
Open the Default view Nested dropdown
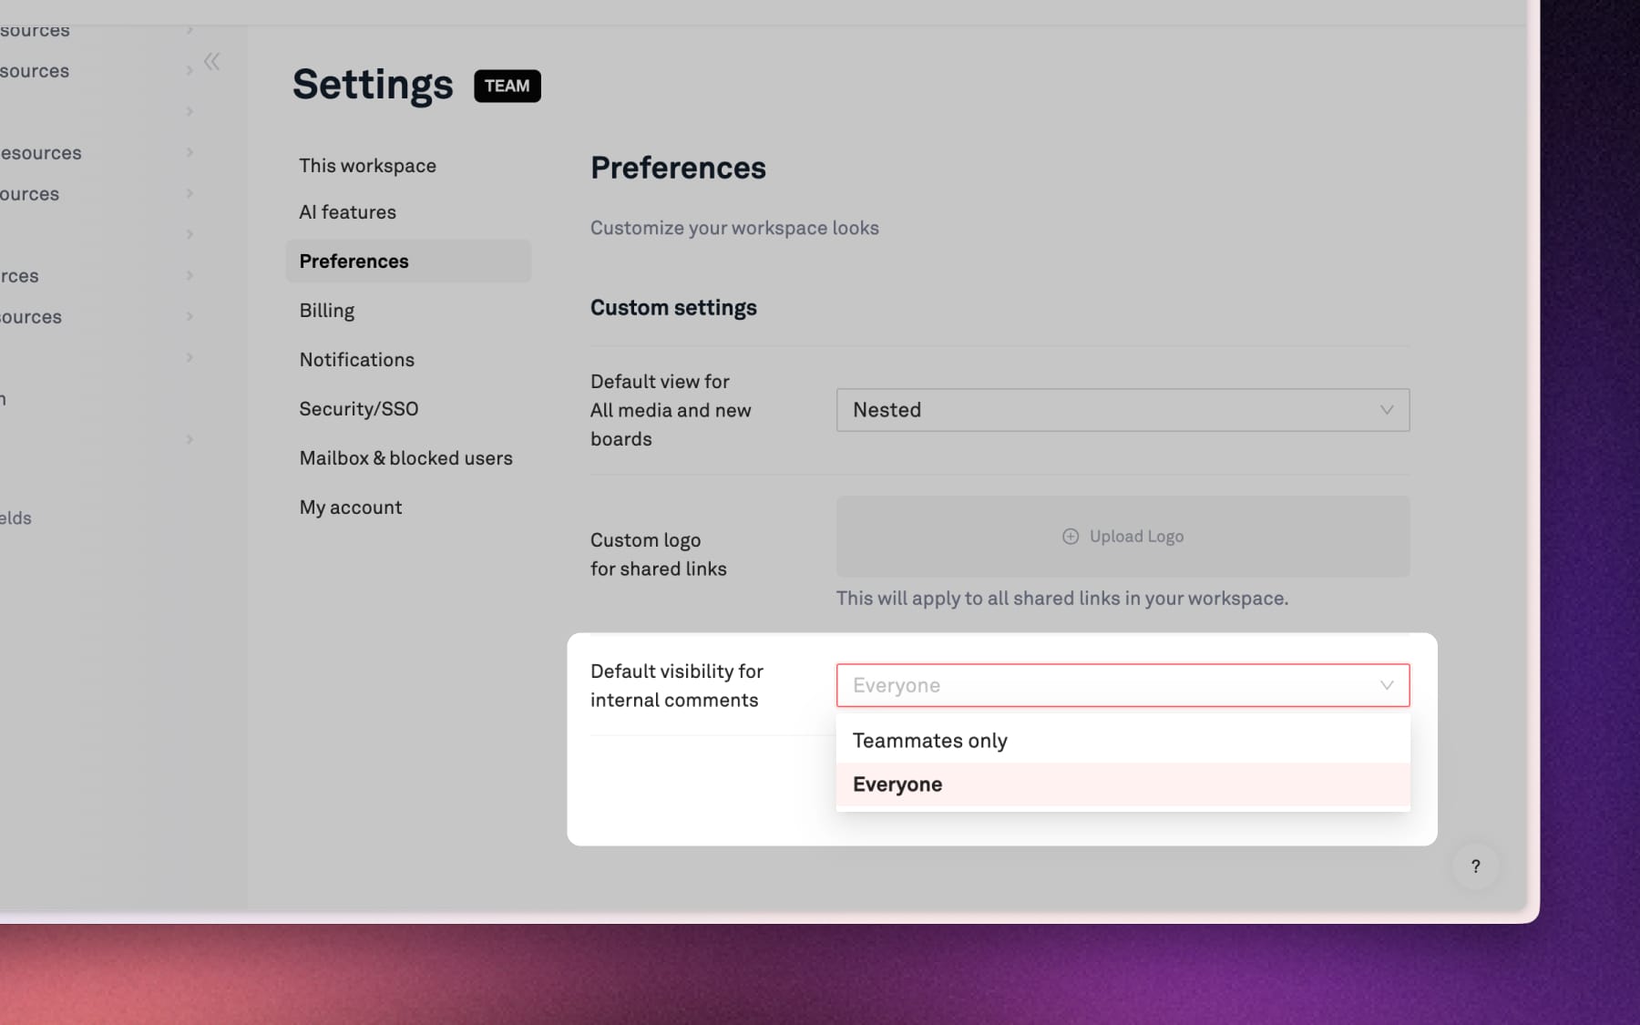(x=1122, y=410)
